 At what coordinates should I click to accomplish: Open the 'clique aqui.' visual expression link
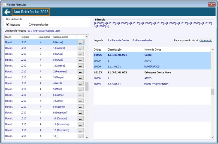[x=205, y=40]
